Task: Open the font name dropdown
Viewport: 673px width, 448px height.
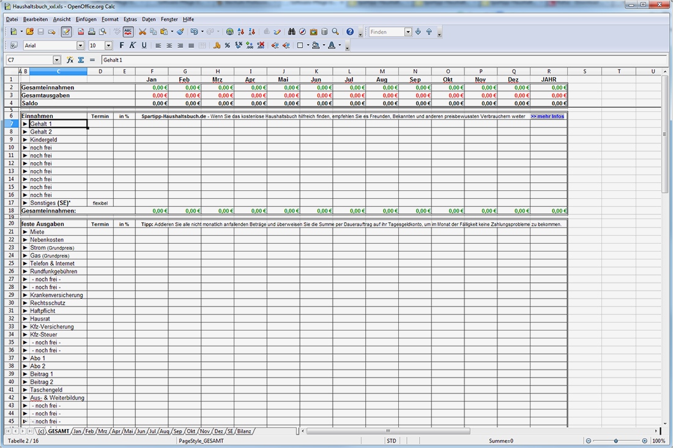Action: pyautogui.click(x=80, y=45)
